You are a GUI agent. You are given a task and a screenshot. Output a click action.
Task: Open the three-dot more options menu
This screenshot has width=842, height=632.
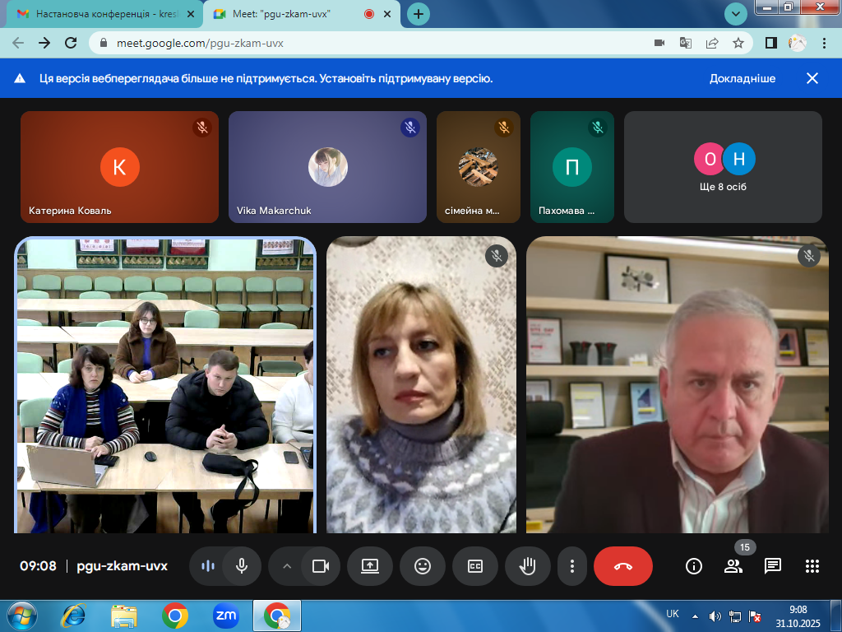coord(572,566)
